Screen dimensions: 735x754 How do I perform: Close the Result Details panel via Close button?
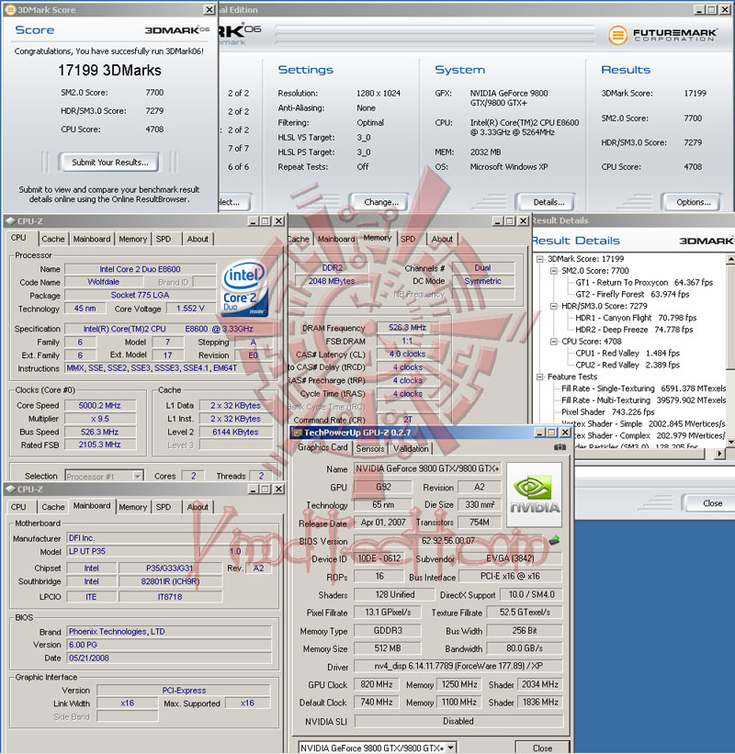point(712,503)
